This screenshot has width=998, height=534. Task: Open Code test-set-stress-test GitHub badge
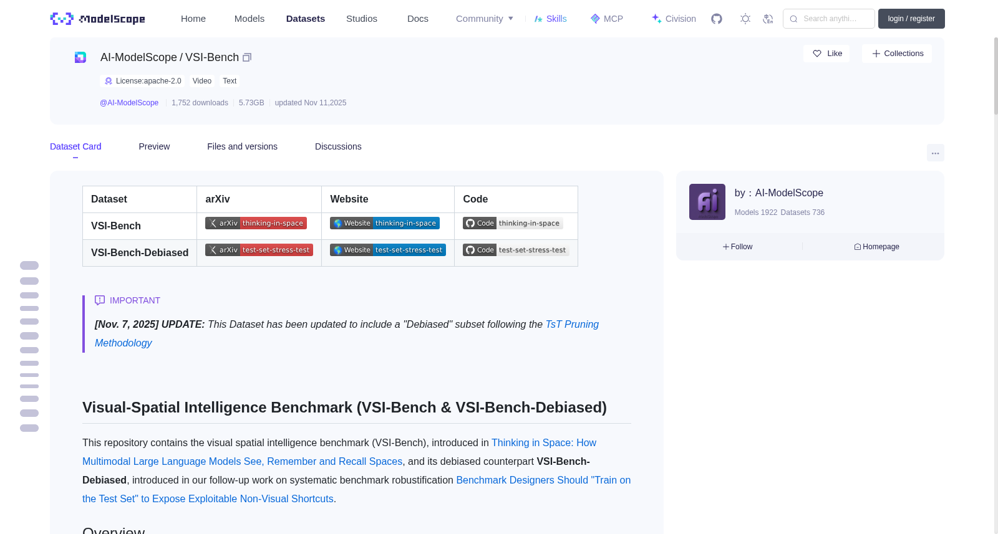coord(516,250)
